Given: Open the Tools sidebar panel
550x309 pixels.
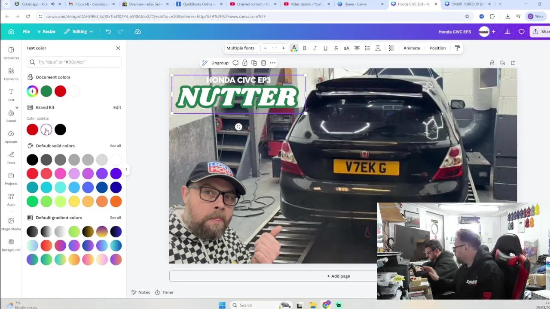Looking at the screenshot, I should point(11,158).
